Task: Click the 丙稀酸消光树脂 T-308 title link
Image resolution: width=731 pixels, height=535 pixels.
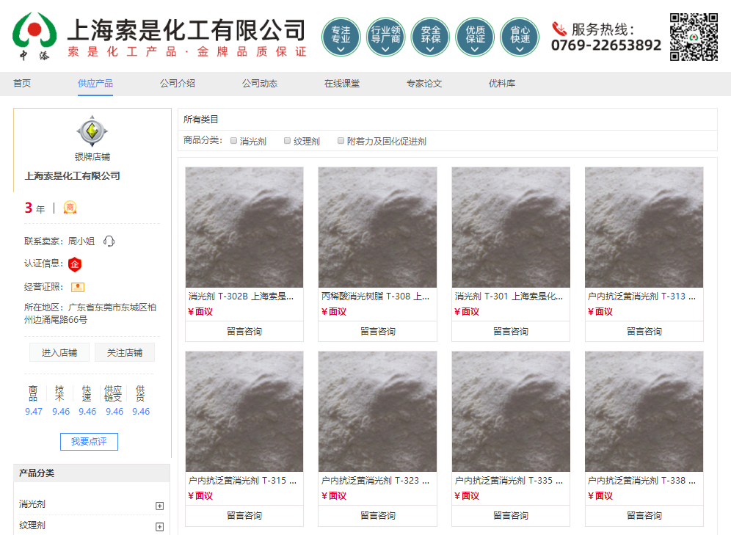Action: tap(376, 296)
